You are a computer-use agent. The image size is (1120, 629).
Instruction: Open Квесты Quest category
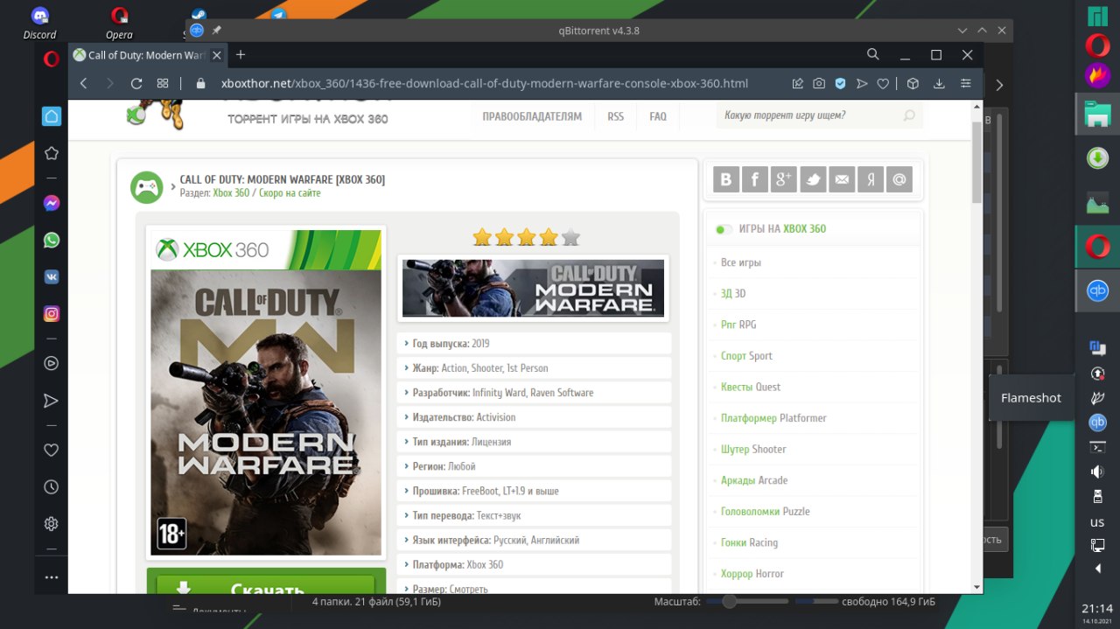(751, 387)
